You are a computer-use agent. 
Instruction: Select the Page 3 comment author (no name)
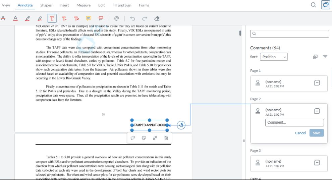[x=273, y=161]
